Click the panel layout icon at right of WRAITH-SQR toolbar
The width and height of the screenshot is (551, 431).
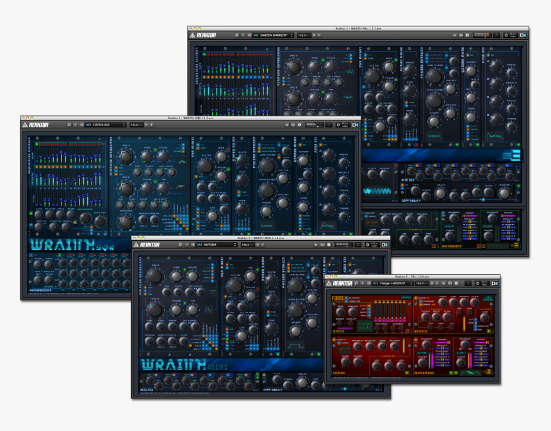point(356,125)
